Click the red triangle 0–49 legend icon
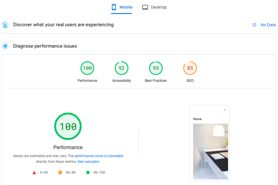278x185 pixels. point(34,173)
